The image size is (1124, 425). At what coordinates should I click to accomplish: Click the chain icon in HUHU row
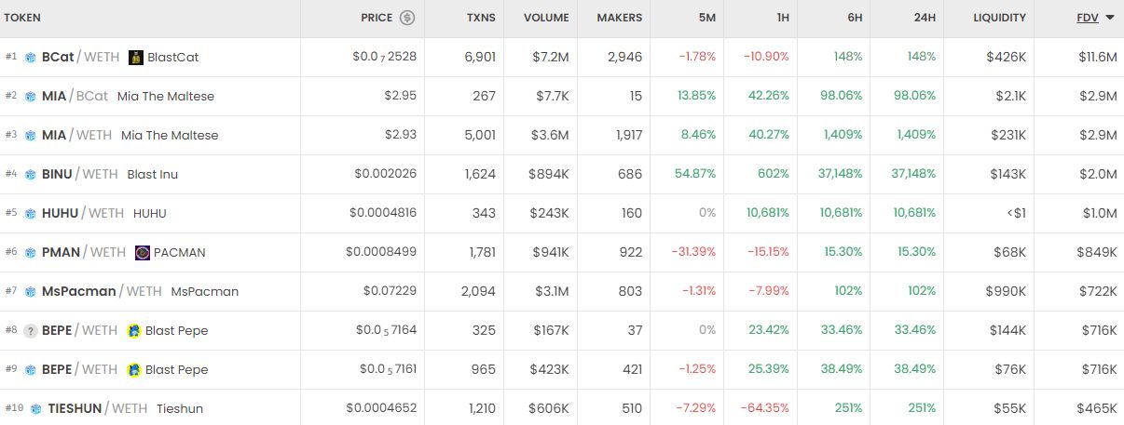(x=31, y=213)
